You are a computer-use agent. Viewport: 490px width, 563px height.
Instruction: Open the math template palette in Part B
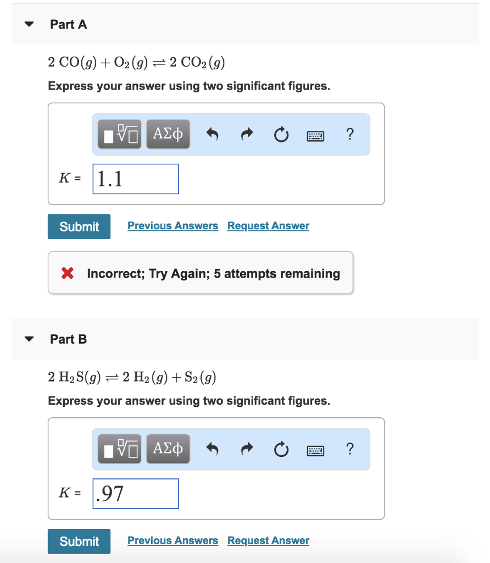point(119,449)
